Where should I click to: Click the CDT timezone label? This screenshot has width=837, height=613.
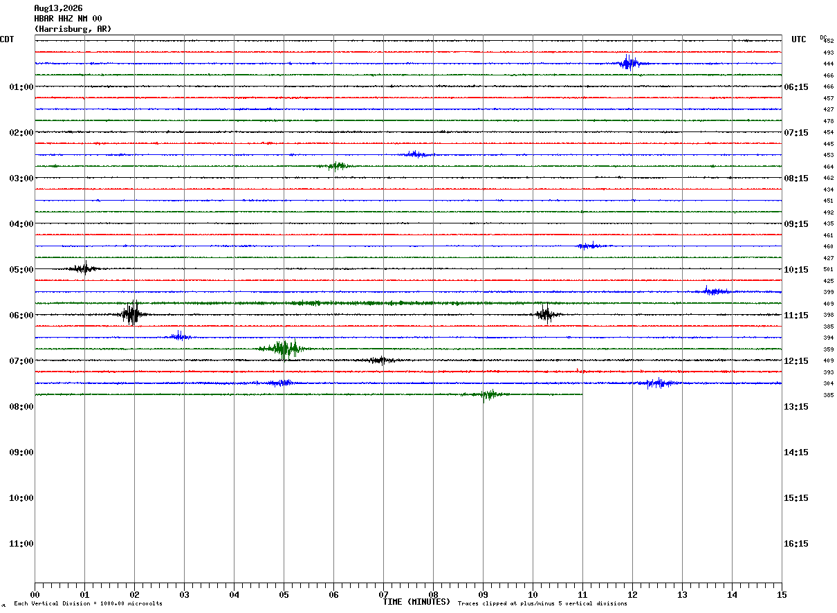pos(7,39)
